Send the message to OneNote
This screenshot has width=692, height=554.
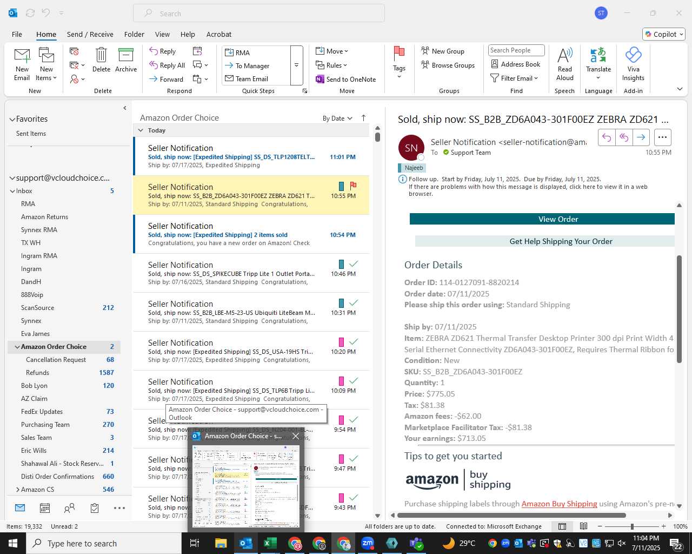click(x=346, y=79)
